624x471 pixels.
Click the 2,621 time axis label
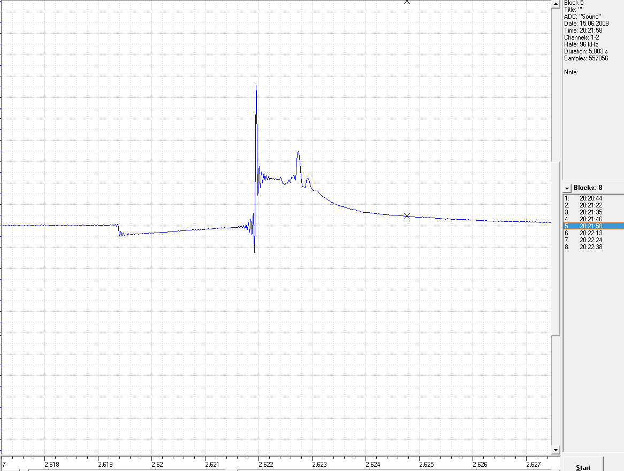click(x=212, y=464)
